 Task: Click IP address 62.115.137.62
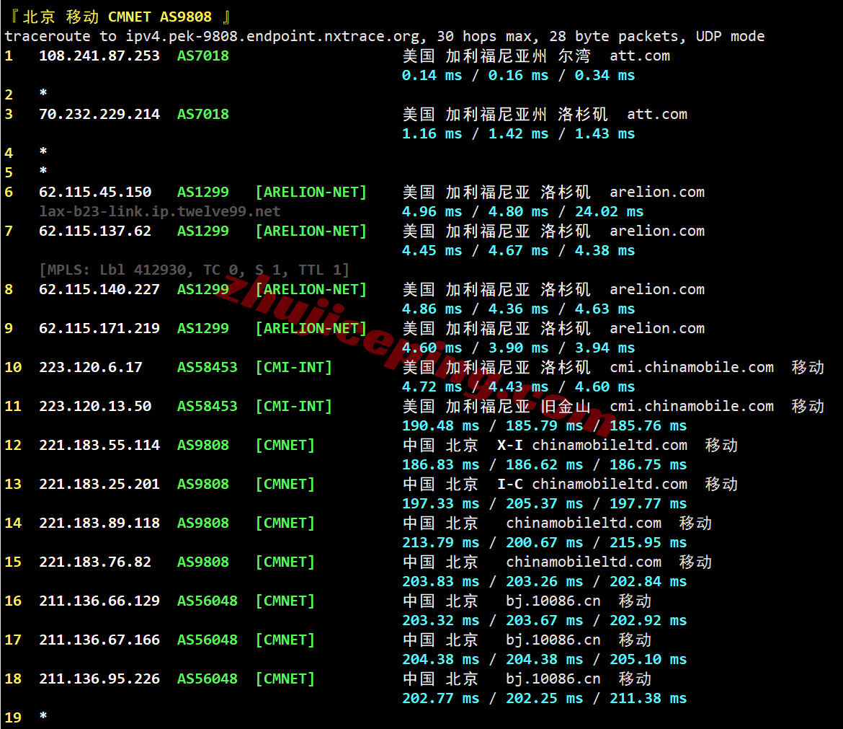(x=95, y=231)
